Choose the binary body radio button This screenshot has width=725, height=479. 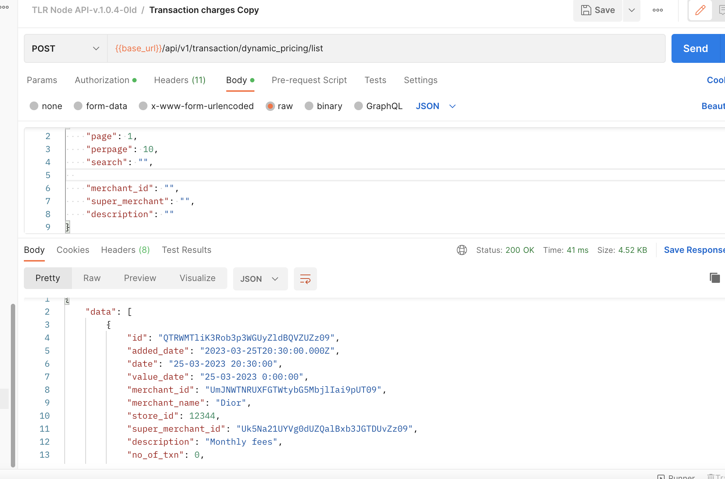point(309,106)
